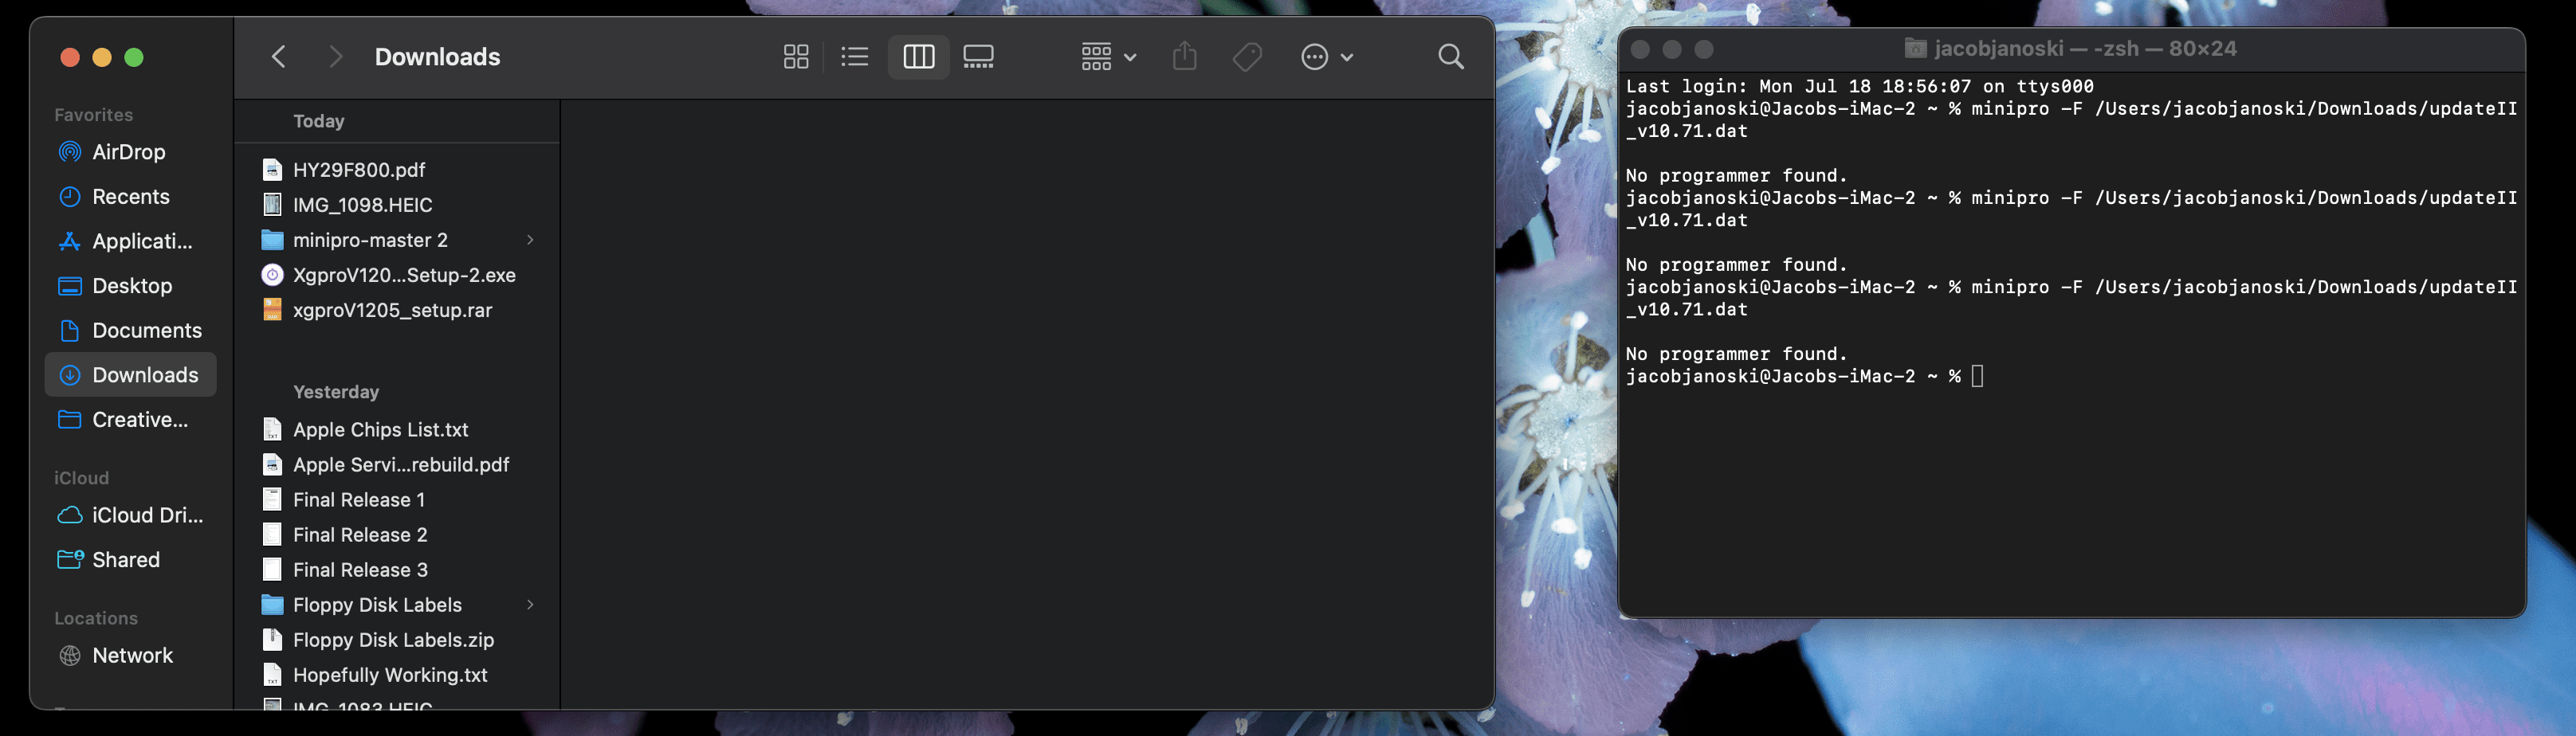2576x736 pixels.
Task: Select Final Release 1 document
Action: coord(397,500)
